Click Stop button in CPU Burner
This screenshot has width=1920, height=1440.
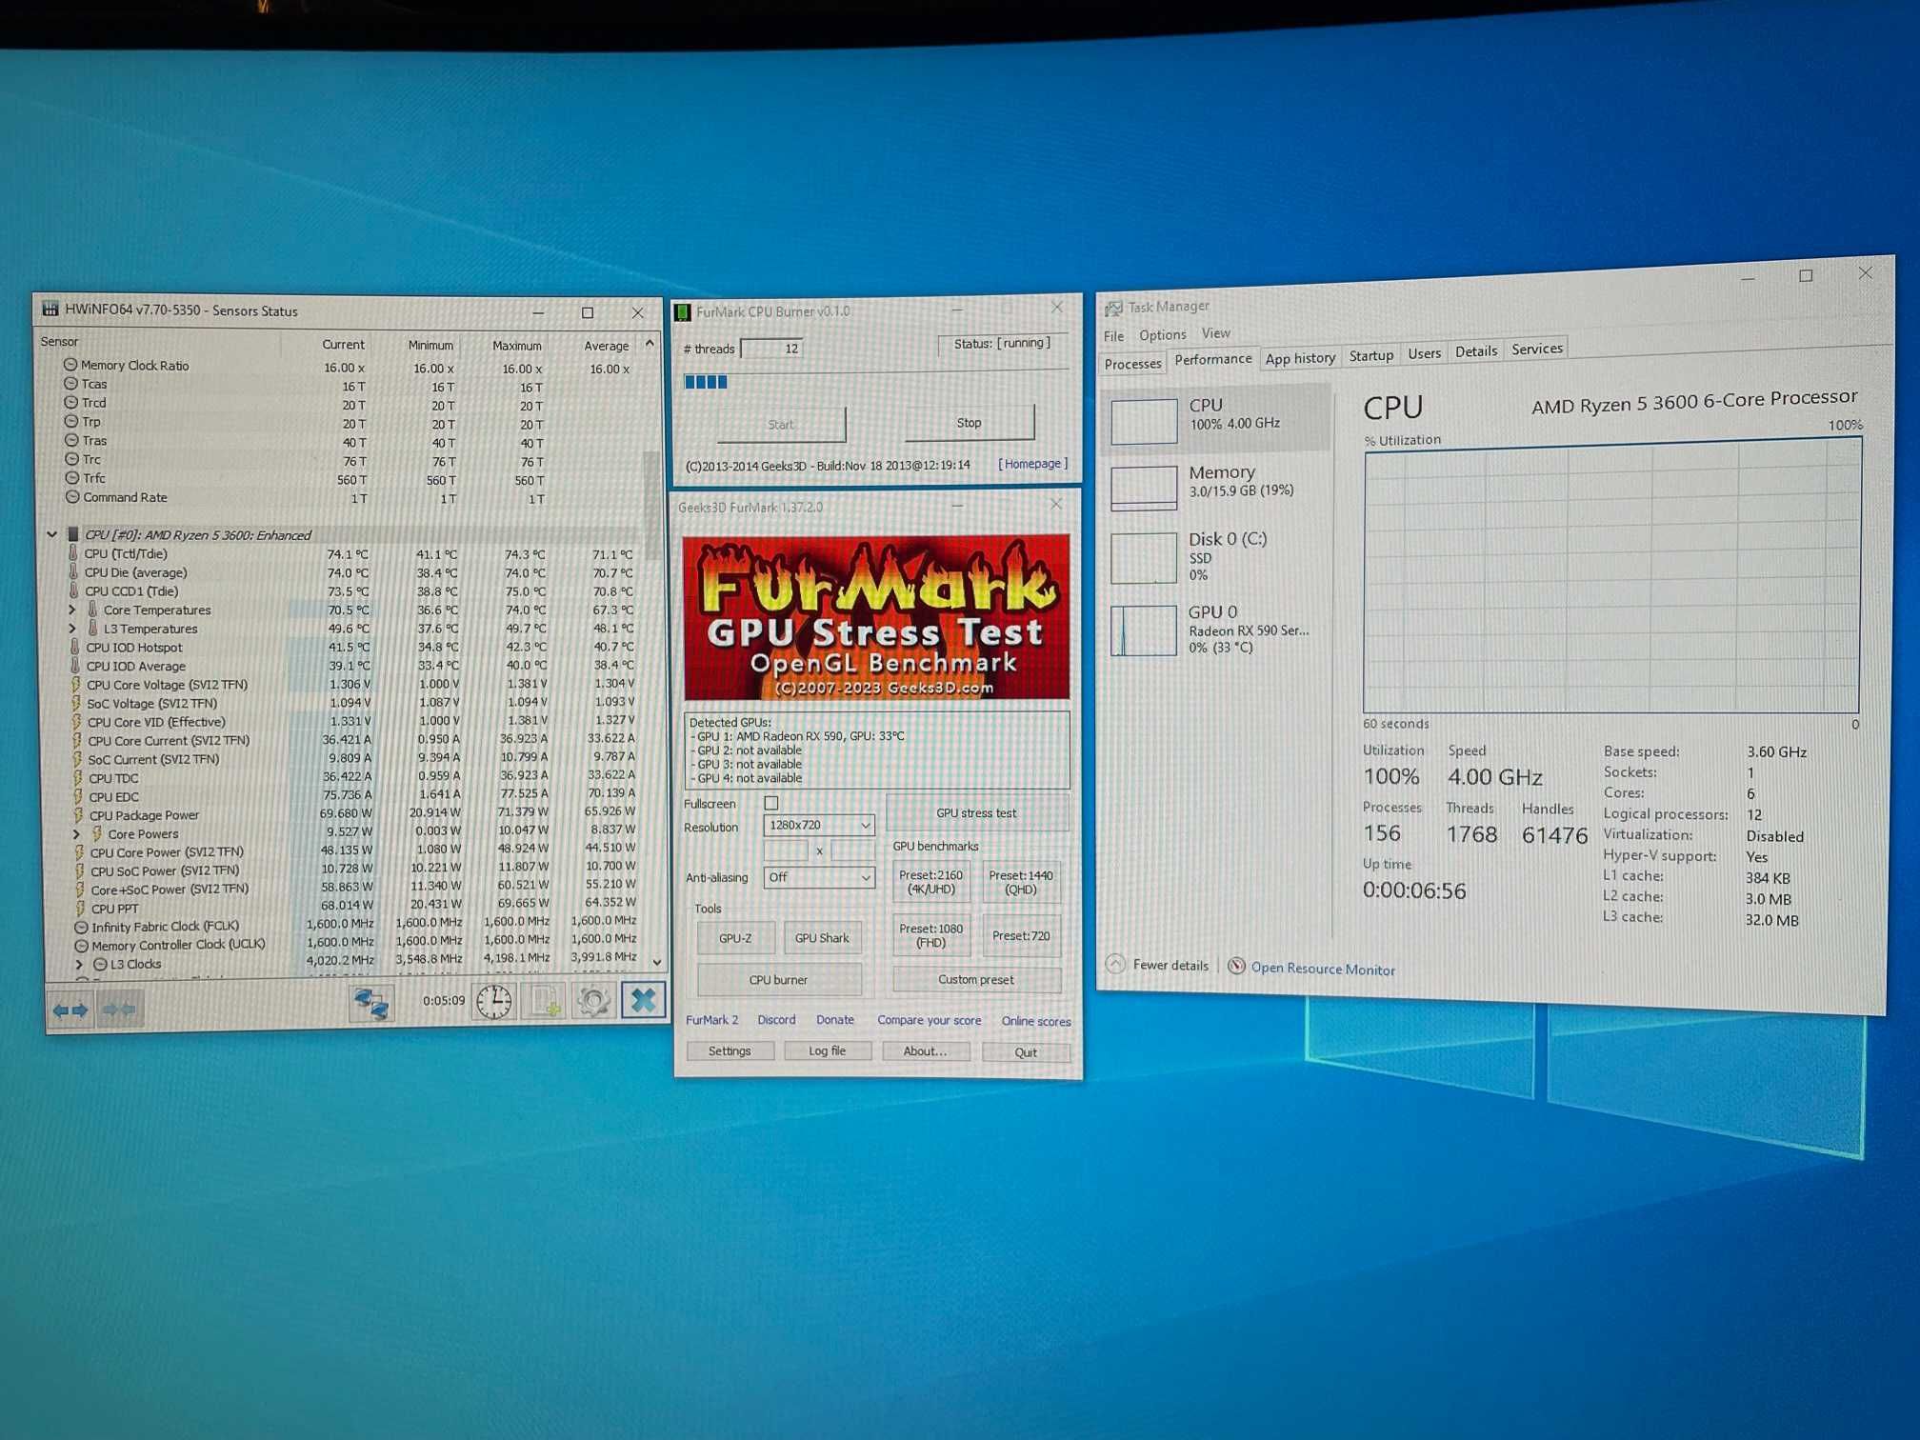point(969,423)
